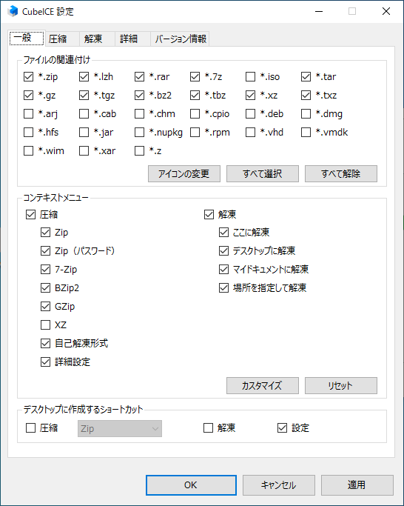The width and height of the screenshot is (404, 506).
Task: Click the 適用 button
Action: click(x=357, y=485)
